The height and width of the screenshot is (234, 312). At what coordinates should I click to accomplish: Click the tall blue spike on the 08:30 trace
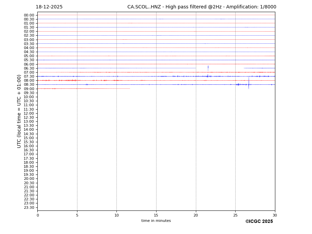pos(249,83)
